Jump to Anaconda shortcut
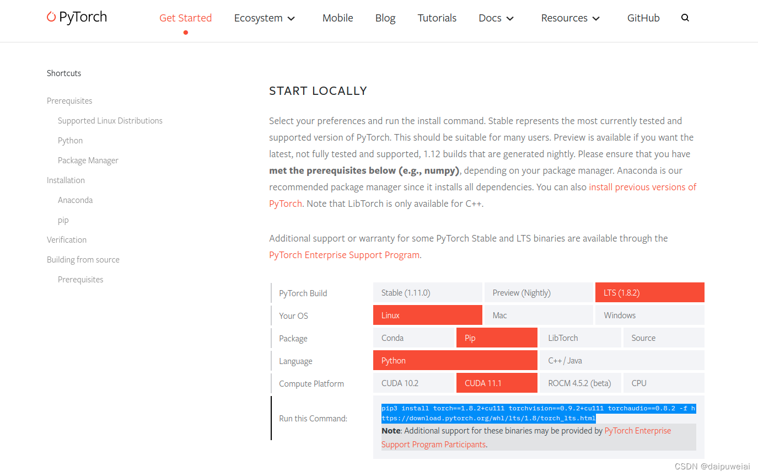Screen dimensions: 758x476 [75, 200]
